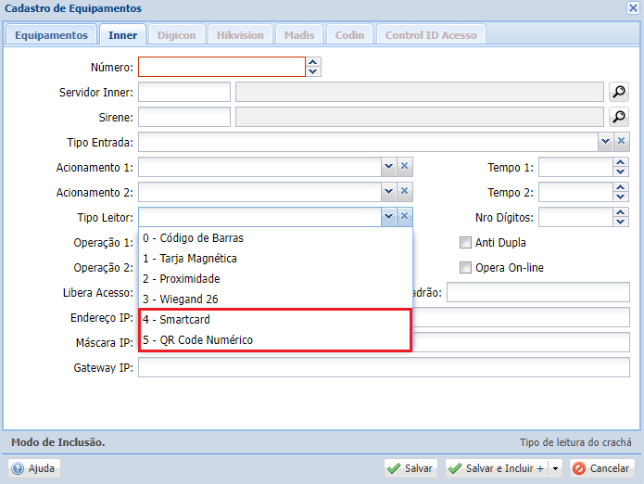Viewport: 644px width, 484px height.
Task: Collapse the Tipo Leitor dropdown arrow
Action: (388, 217)
